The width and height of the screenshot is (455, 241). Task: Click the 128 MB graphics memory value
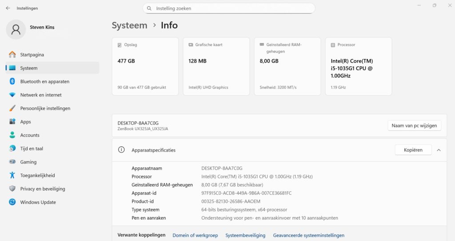click(x=197, y=61)
